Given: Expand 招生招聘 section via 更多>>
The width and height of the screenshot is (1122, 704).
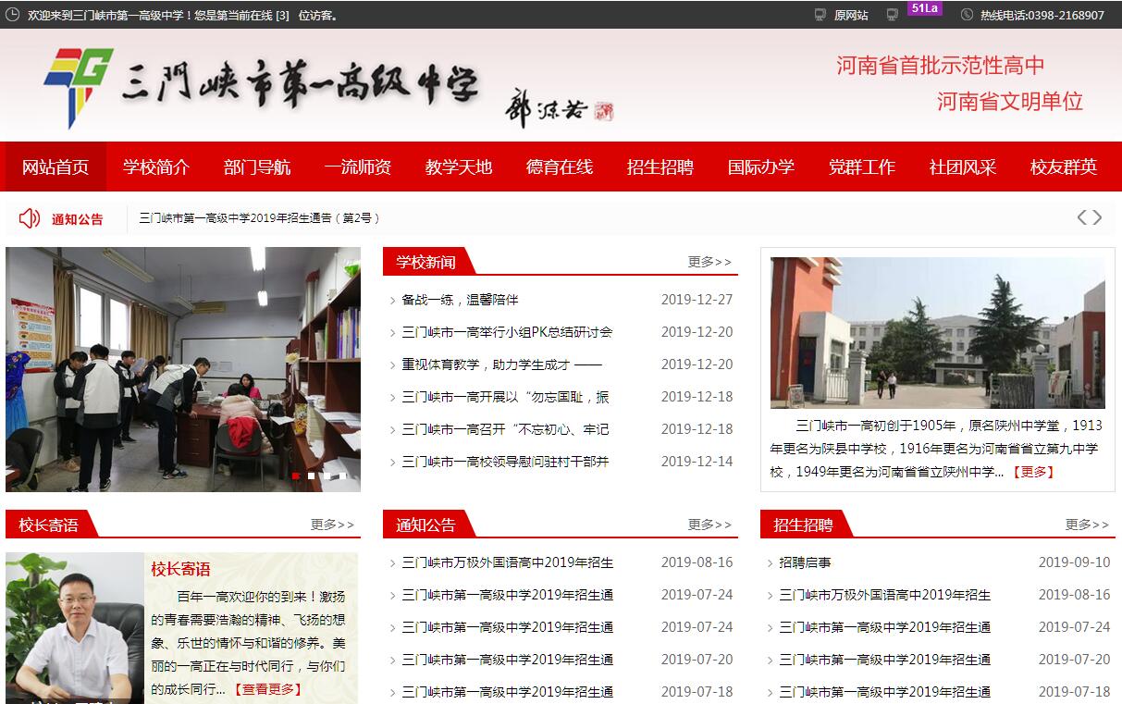Looking at the screenshot, I should (1087, 525).
